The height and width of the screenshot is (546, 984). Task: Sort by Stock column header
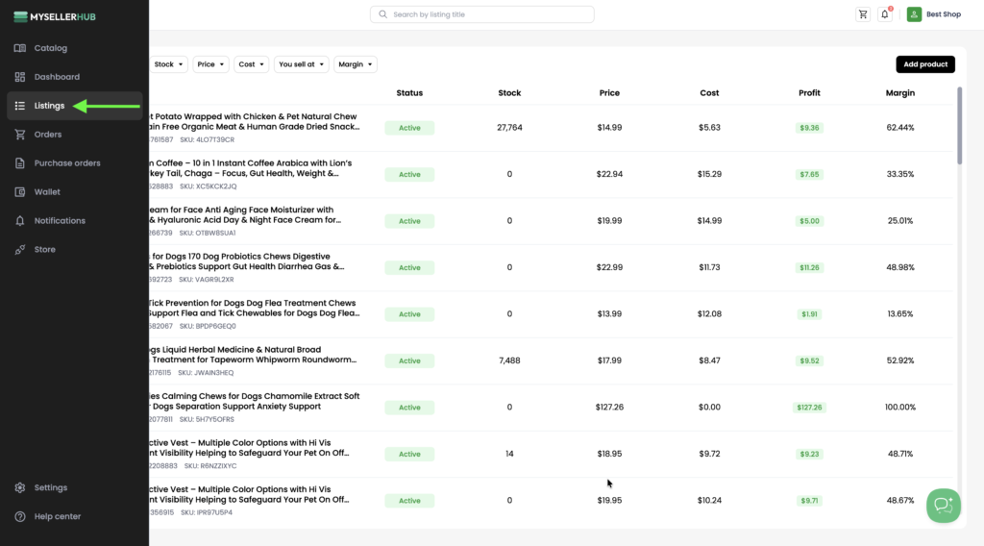(x=509, y=93)
